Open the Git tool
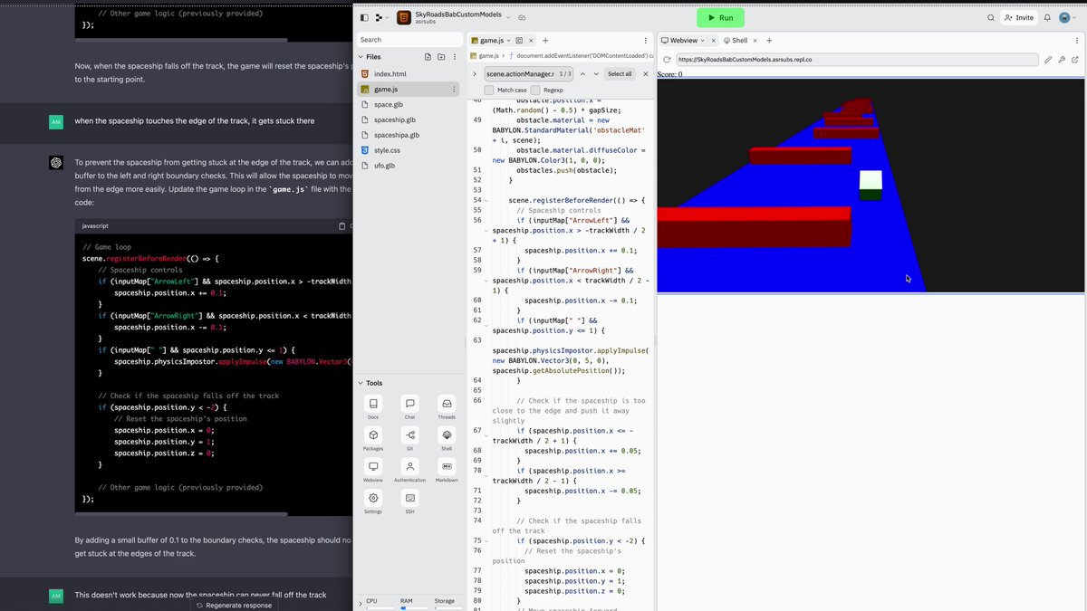 click(x=409, y=435)
